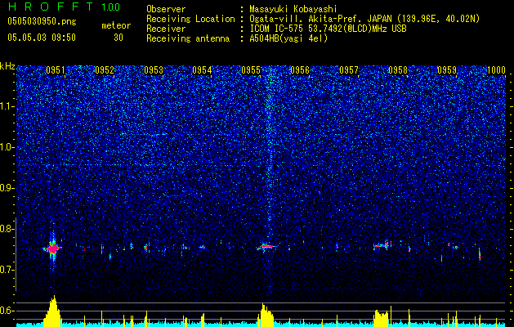Select the filename 0505030950.png
Screen dimensions: 514x327
[x=42, y=21]
